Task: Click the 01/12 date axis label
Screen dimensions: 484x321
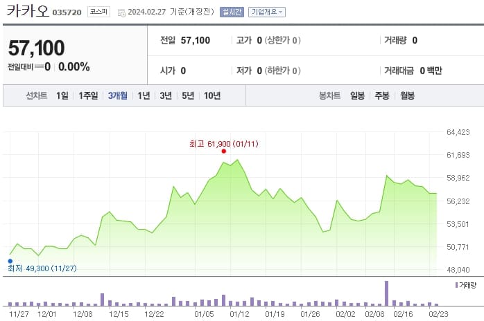Action: coord(239,314)
